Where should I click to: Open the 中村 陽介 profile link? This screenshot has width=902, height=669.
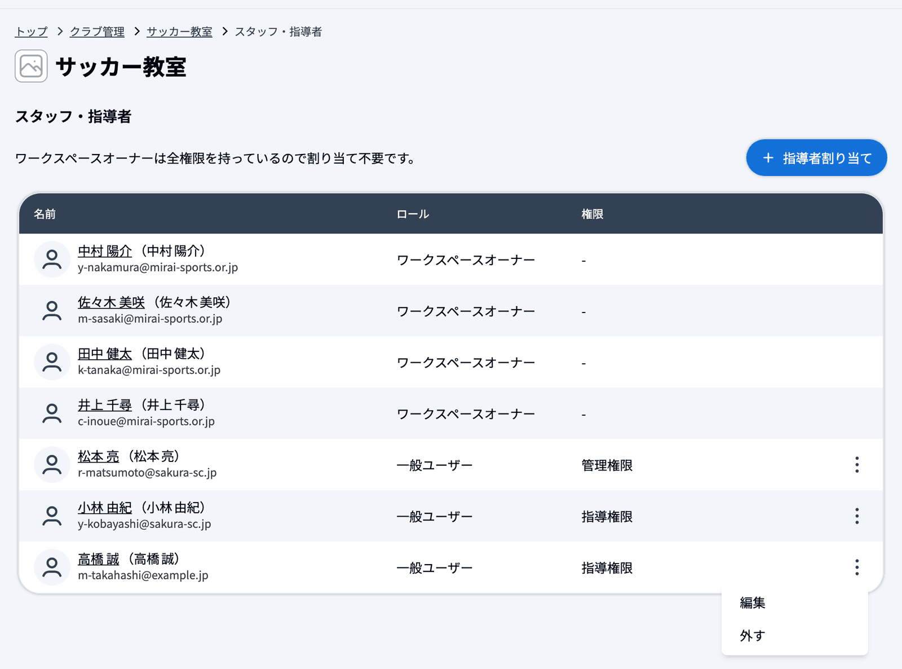click(105, 251)
